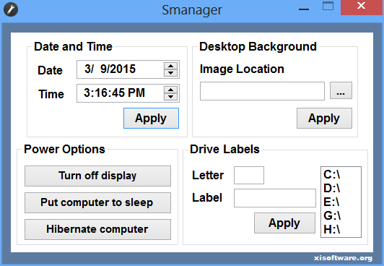The image size is (384, 266).
Task: Apply the Desktop Background image
Action: pos(324,118)
